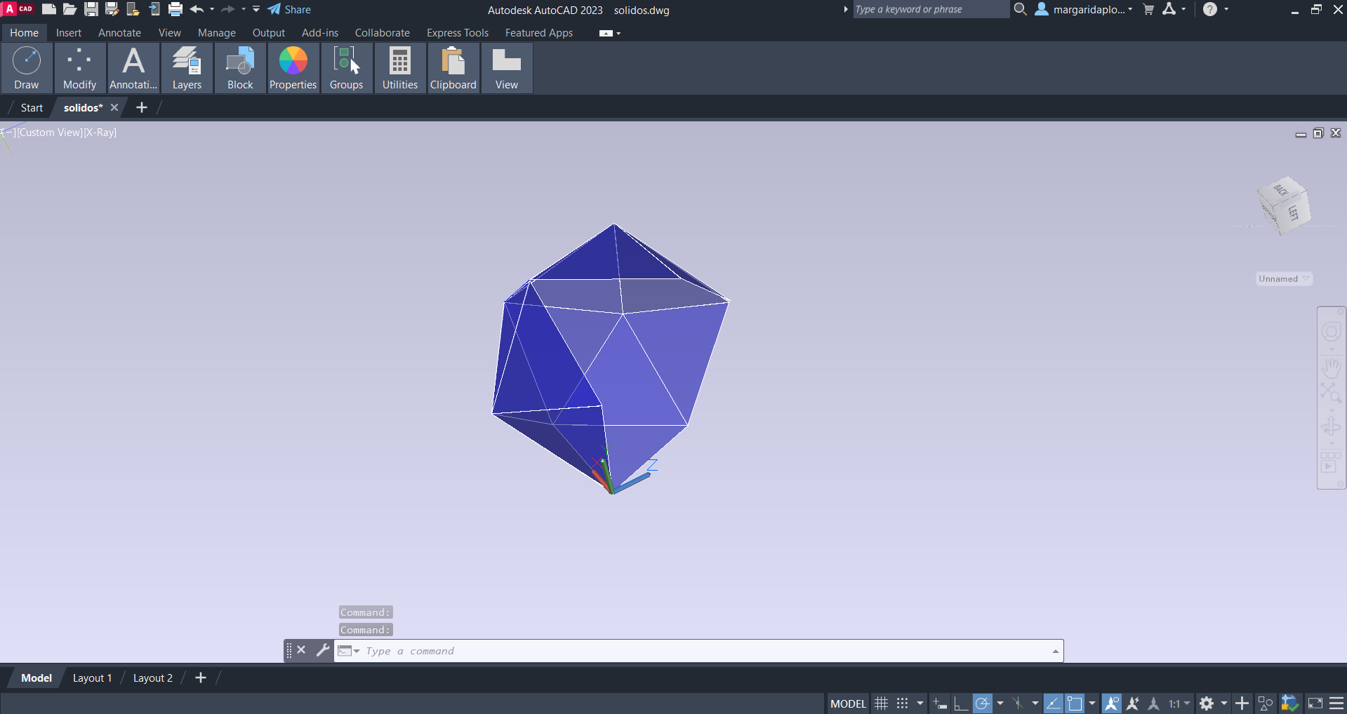Screen dimensions: 1347x714
Task: Open the Layers panel
Action: point(187,68)
